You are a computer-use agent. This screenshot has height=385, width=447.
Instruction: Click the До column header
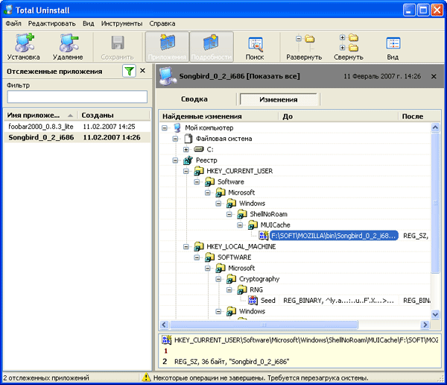[x=338, y=116]
